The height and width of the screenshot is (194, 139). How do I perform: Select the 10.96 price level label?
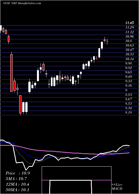tap(129, 37)
